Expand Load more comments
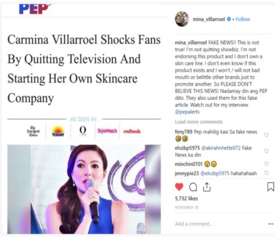Screen dimensions: 275x237 [199, 122]
